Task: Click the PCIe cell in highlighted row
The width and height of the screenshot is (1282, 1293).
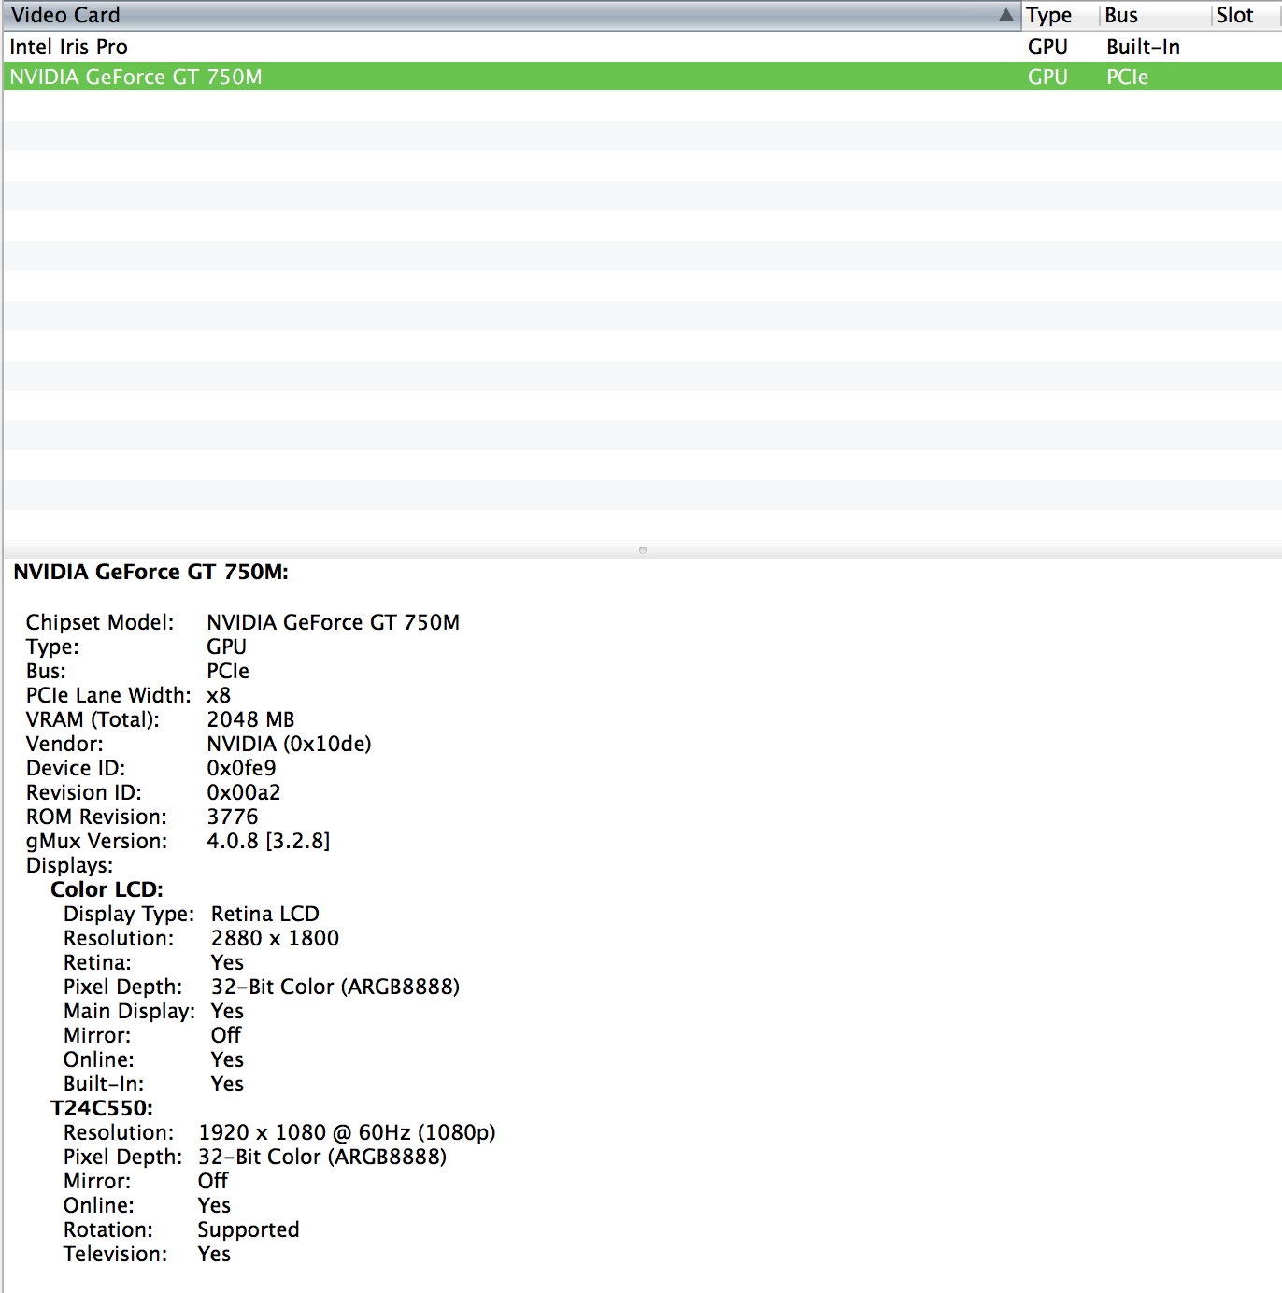Action: coord(1127,77)
